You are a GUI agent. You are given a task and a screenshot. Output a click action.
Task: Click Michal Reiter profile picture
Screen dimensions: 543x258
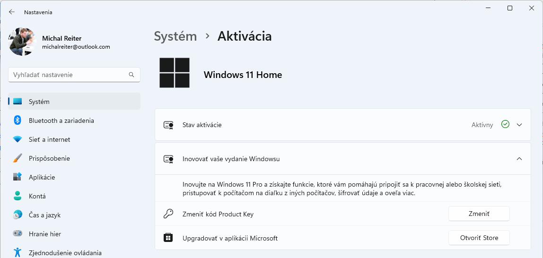pos(22,42)
